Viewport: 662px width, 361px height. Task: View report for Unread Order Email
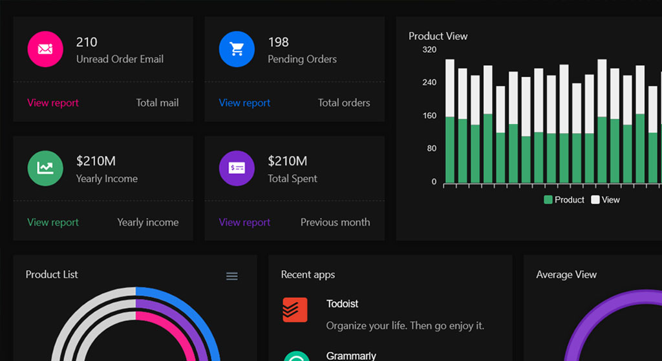53,103
